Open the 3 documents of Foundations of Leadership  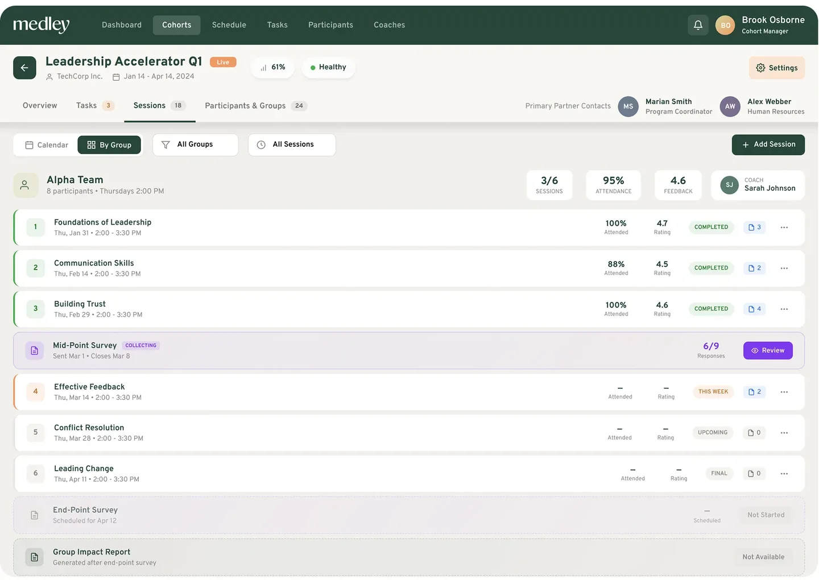755,227
